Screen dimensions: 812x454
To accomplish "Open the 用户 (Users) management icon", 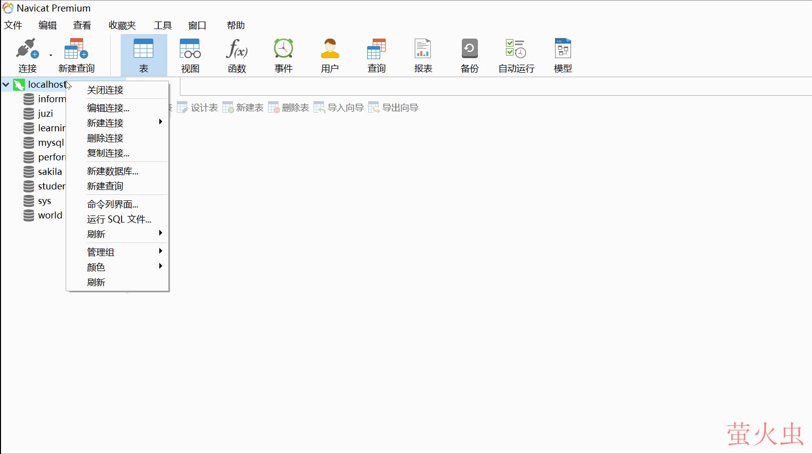I will click(330, 54).
